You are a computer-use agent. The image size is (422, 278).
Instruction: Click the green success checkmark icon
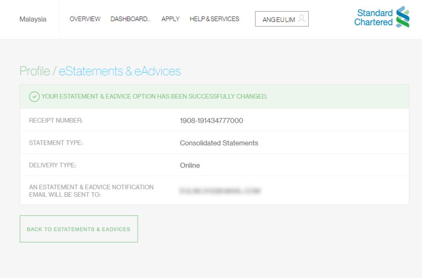[x=34, y=97]
